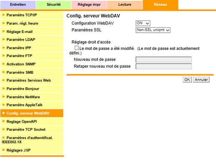Click the arrow icon beside Param. régl. heure

[x=4, y=23]
